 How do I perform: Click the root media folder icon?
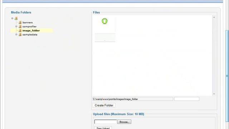coord(16,18)
